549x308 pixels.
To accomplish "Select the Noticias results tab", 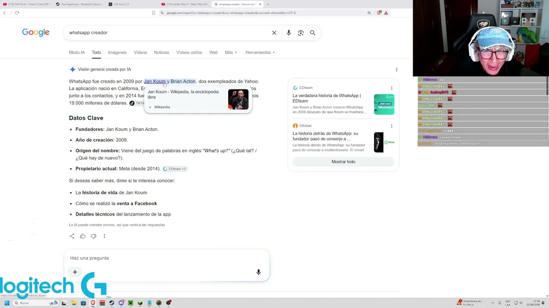I will [162, 53].
